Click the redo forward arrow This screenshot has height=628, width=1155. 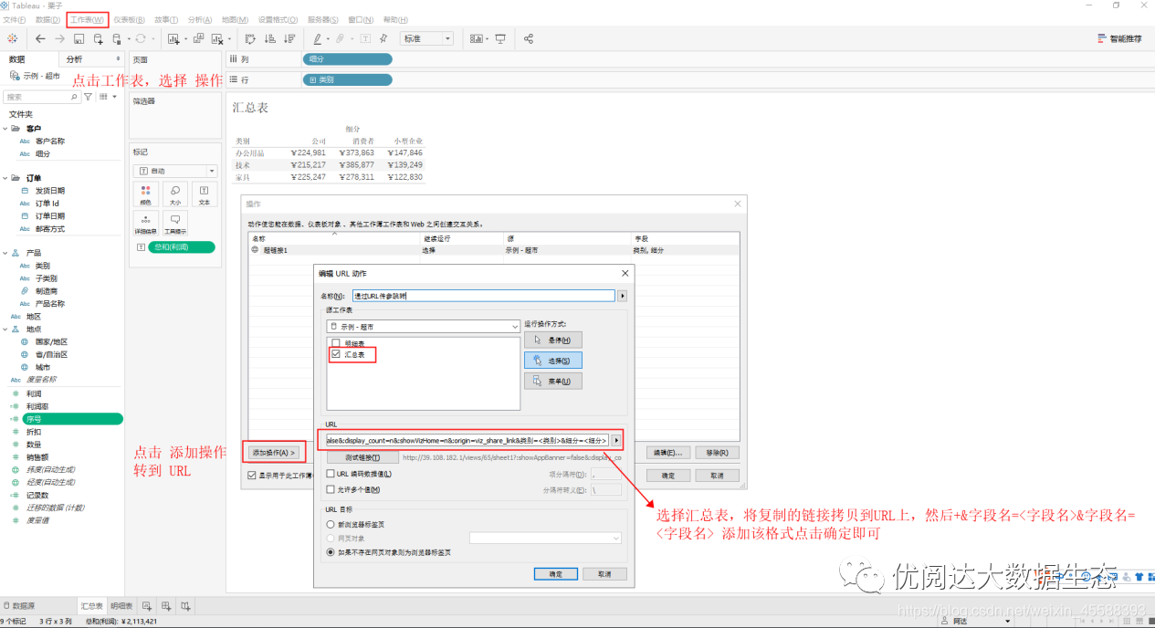(x=59, y=38)
